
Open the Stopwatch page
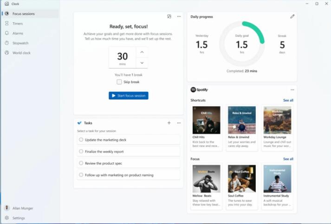pos(20,43)
